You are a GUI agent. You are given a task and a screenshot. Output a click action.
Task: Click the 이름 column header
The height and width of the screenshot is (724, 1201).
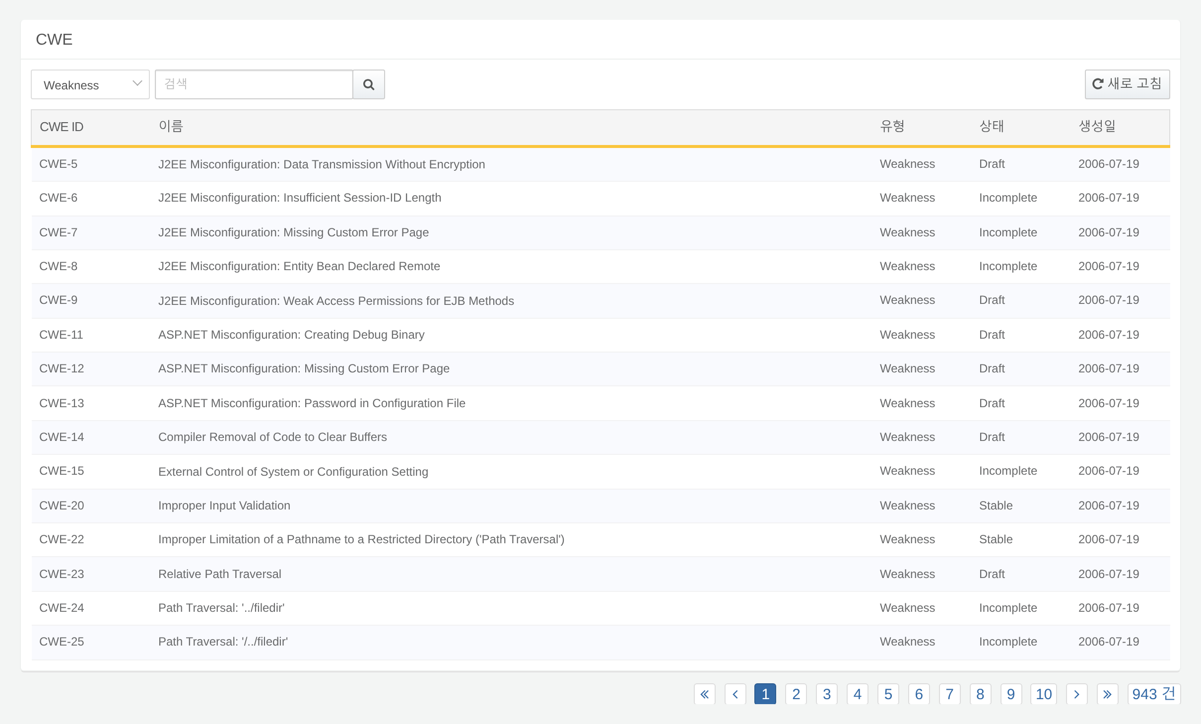tap(171, 126)
